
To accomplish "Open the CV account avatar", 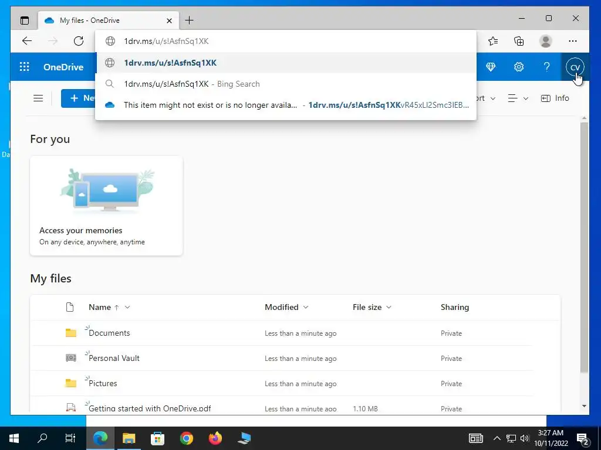I will (575, 67).
